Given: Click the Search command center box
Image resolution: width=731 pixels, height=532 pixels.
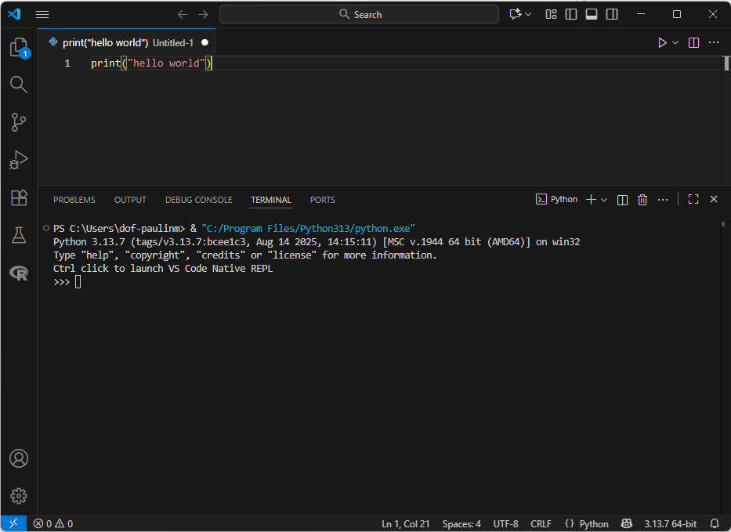Looking at the screenshot, I should pyautogui.click(x=359, y=14).
